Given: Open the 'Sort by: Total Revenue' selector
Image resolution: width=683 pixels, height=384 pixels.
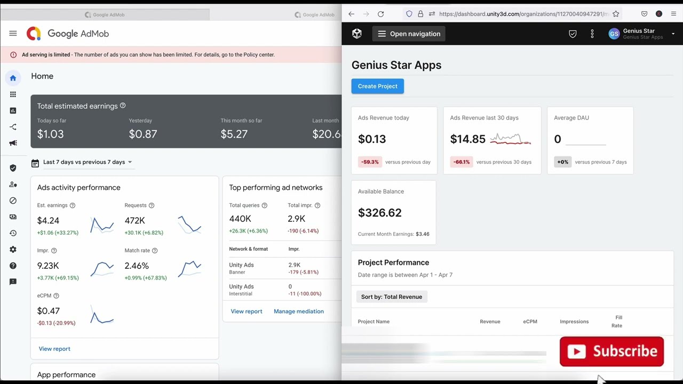Looking at the screenshot, I should point(392,297).
